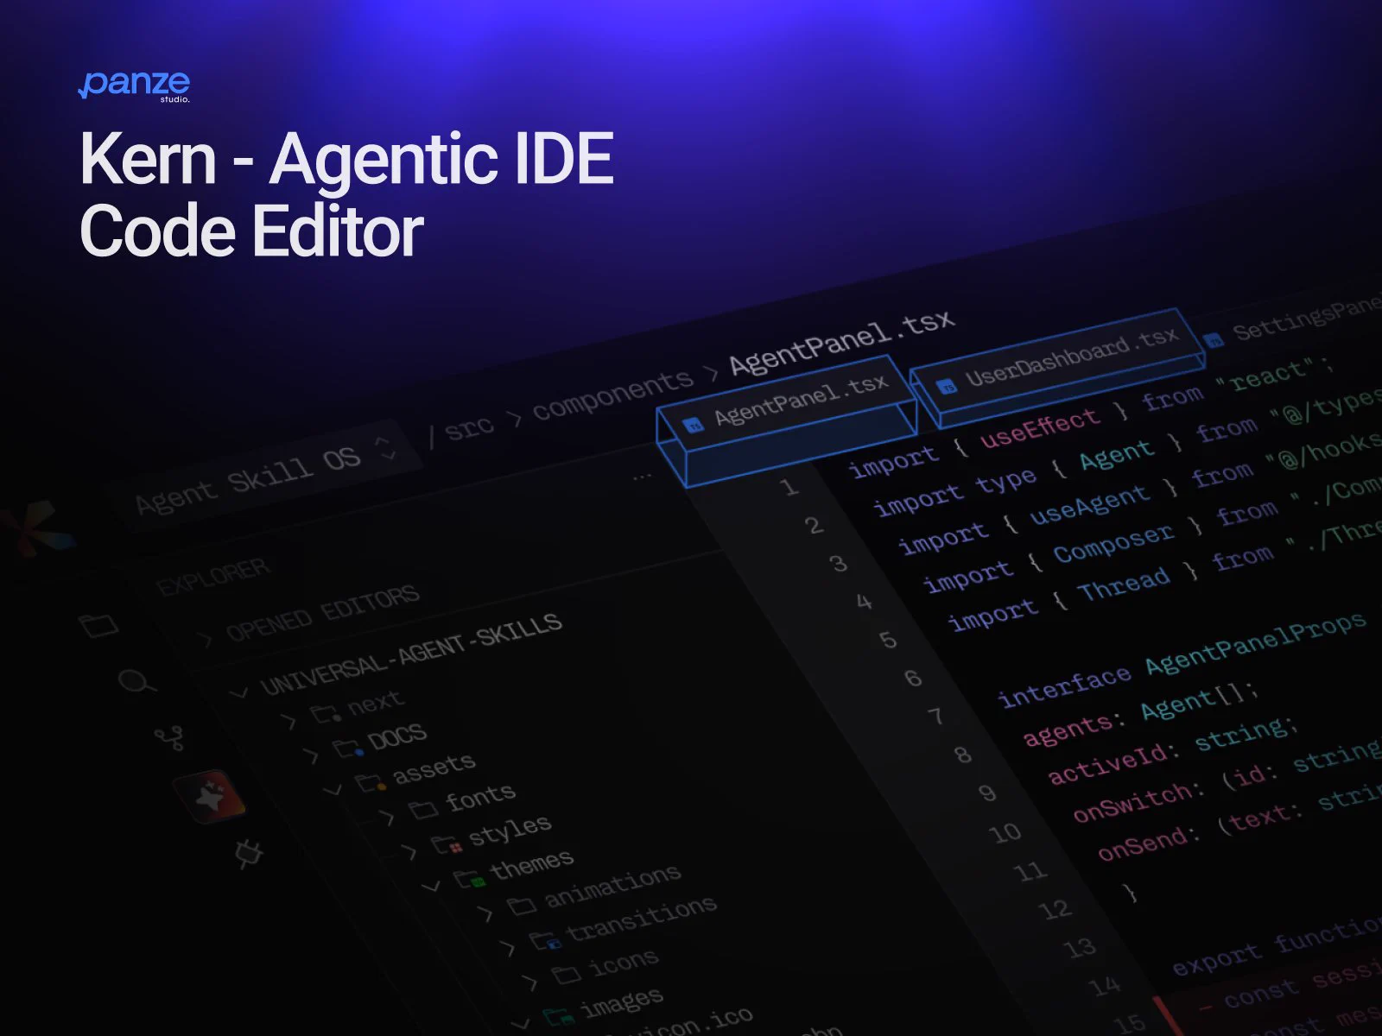The image size is (1382, 1036).
Task: Click line number 10 in the gutter
Action: [1005, 833]
